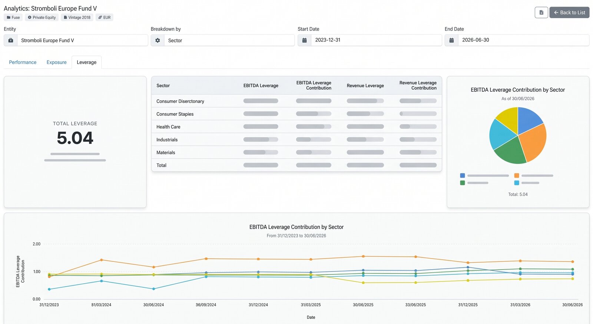Screen dimensions: 593x324
Task: Select the Consumer Discretionary row label
Action: point(180,101)
